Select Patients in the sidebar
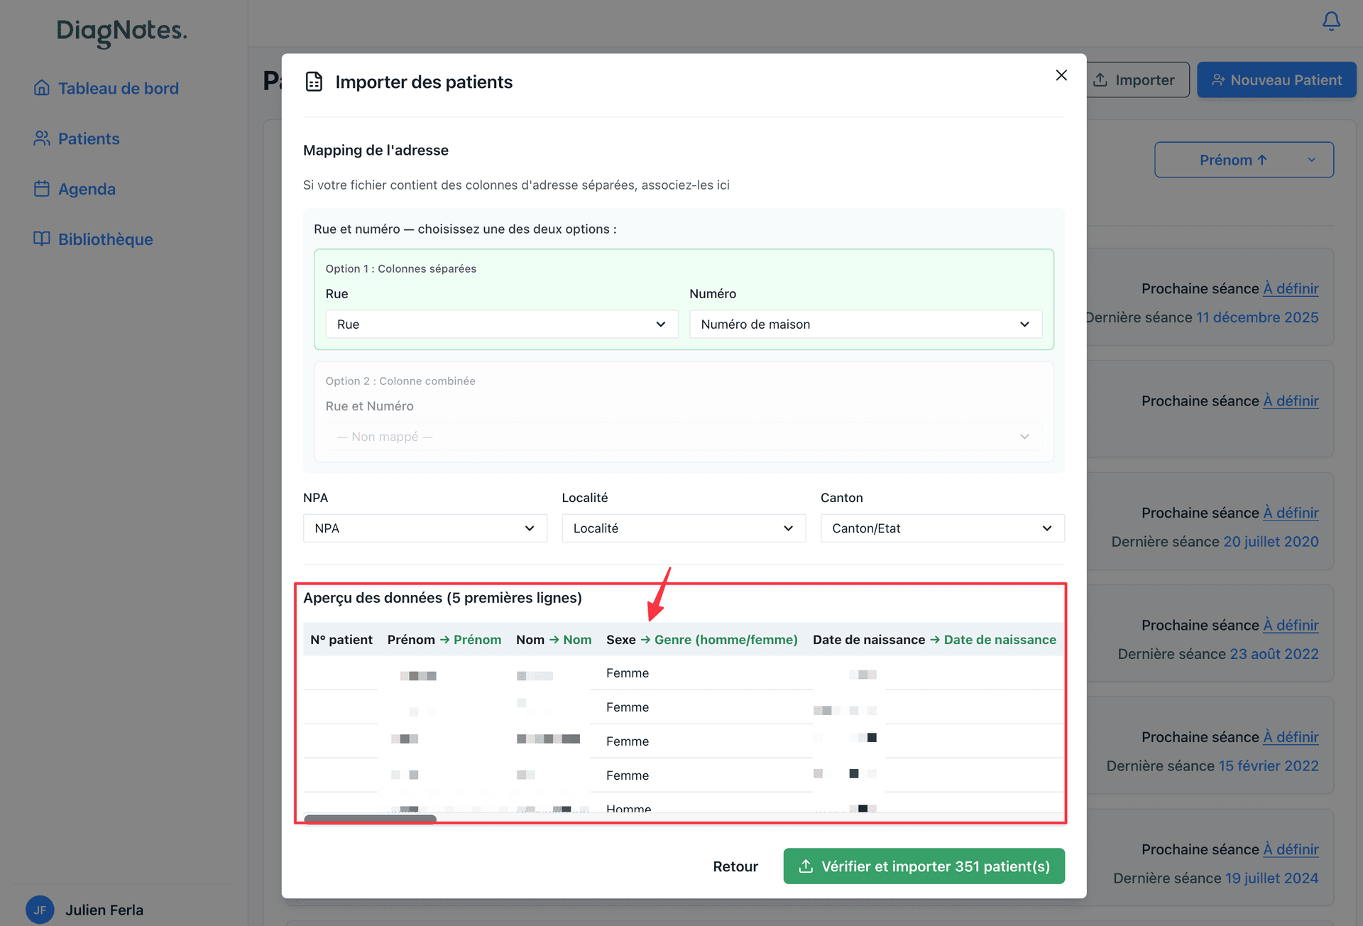Image resolution: width=1363 pixels, height=926 pixels. click(x=89, y=138)
